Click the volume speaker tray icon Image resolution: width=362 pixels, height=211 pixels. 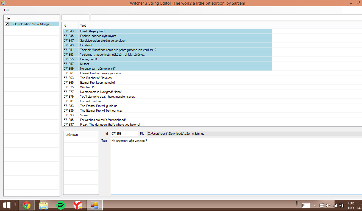[x=328, y=205]
